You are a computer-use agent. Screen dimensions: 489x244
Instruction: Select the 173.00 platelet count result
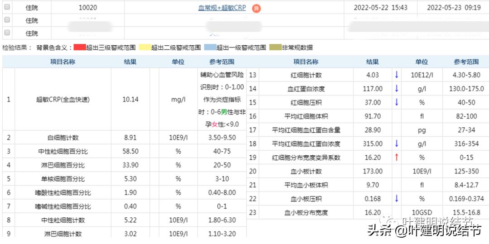point(373,171)
